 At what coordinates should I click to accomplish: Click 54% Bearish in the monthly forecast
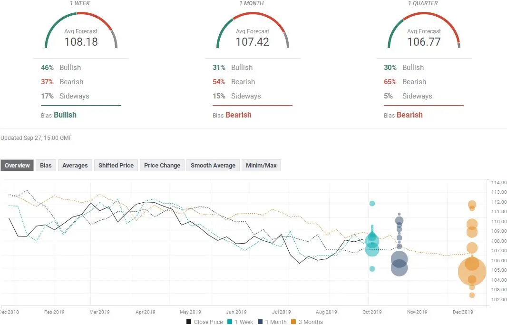[234, 82]
